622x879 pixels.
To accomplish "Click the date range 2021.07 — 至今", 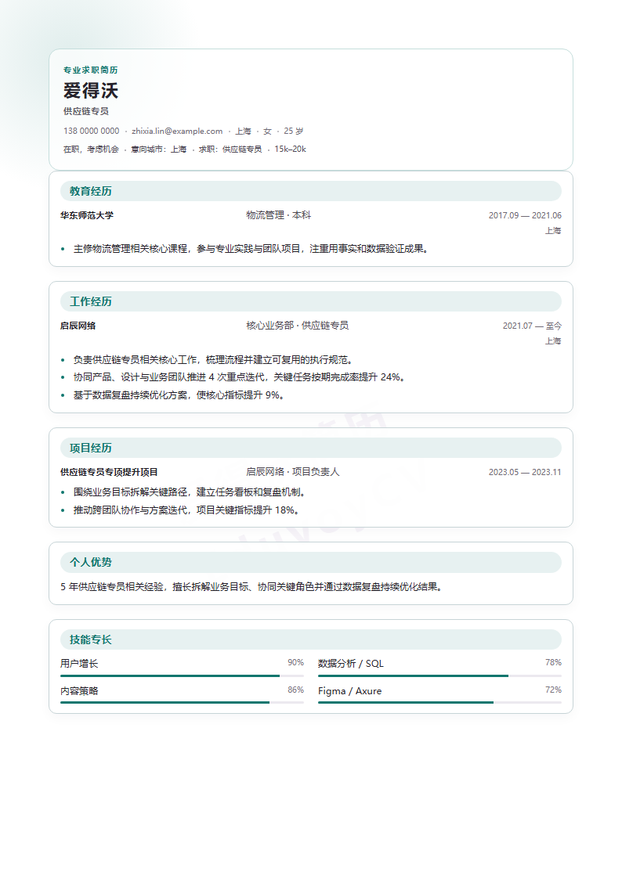I will (x=532, y=326).
